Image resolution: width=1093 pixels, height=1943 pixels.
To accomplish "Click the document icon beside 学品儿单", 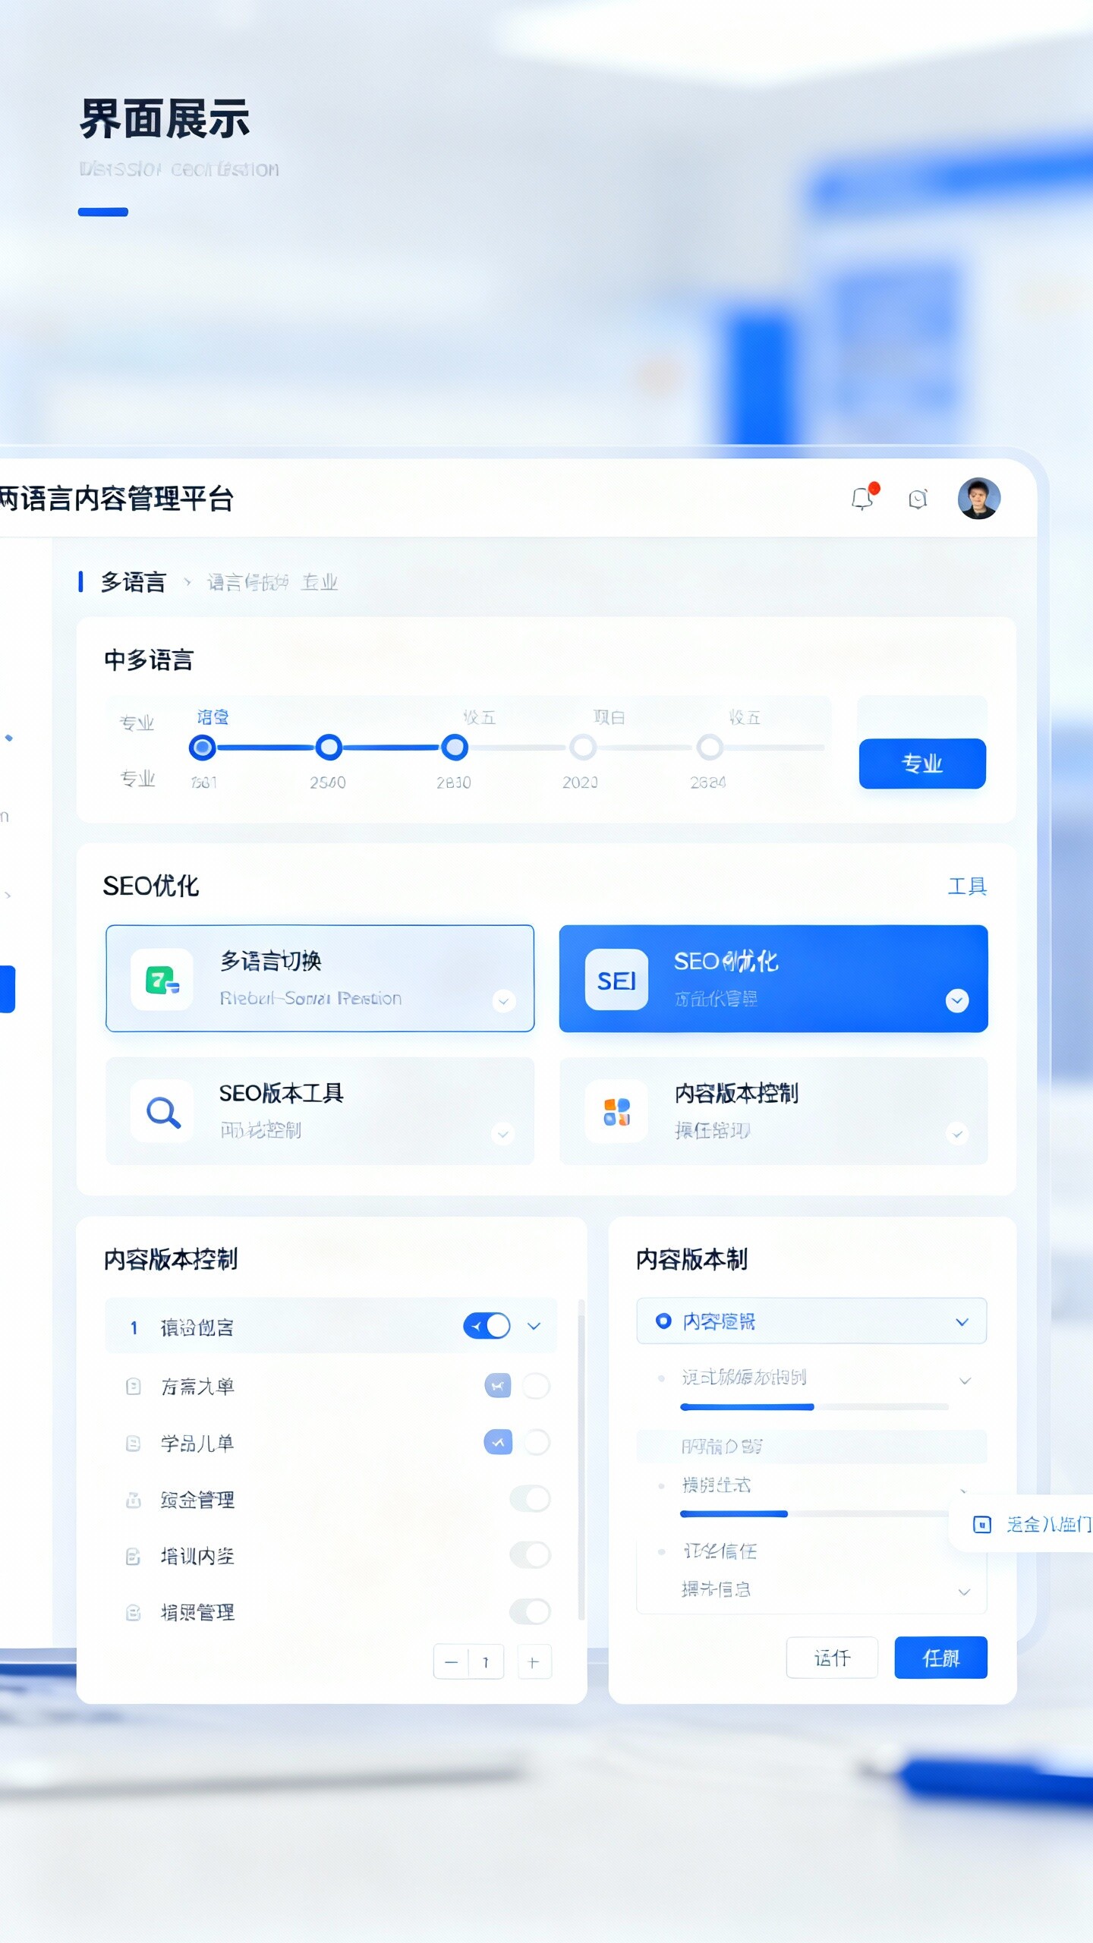I will point(133,1443).
